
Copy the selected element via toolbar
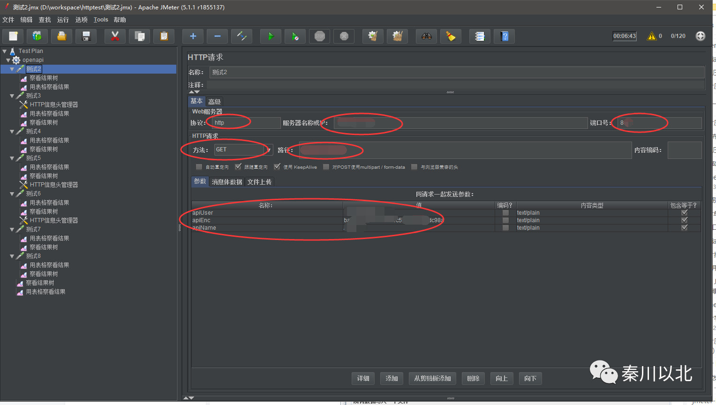[x=139, y=36]
